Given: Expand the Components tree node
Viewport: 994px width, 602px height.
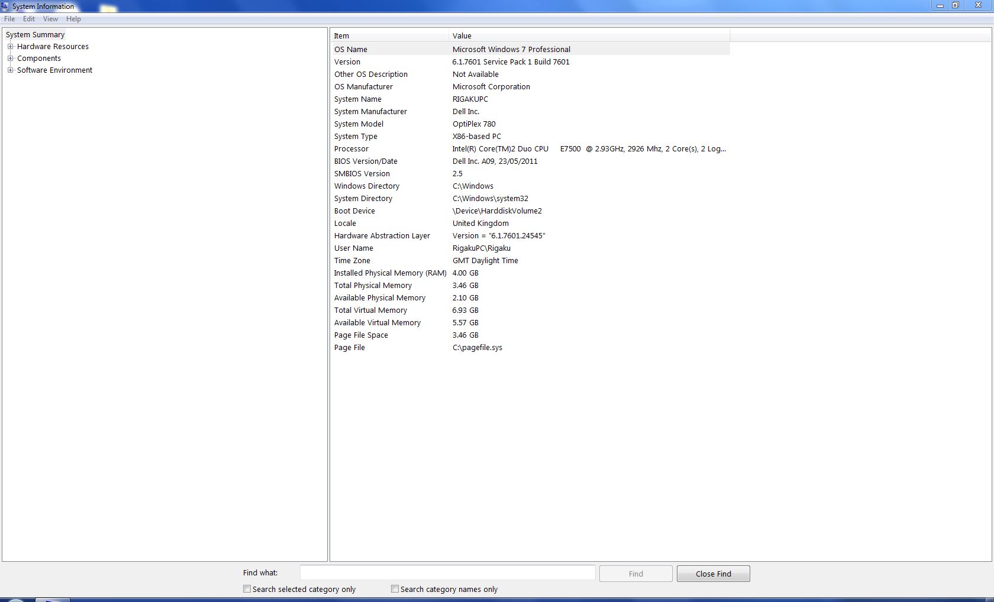Looking at the screenshot, I should point(10,59).
